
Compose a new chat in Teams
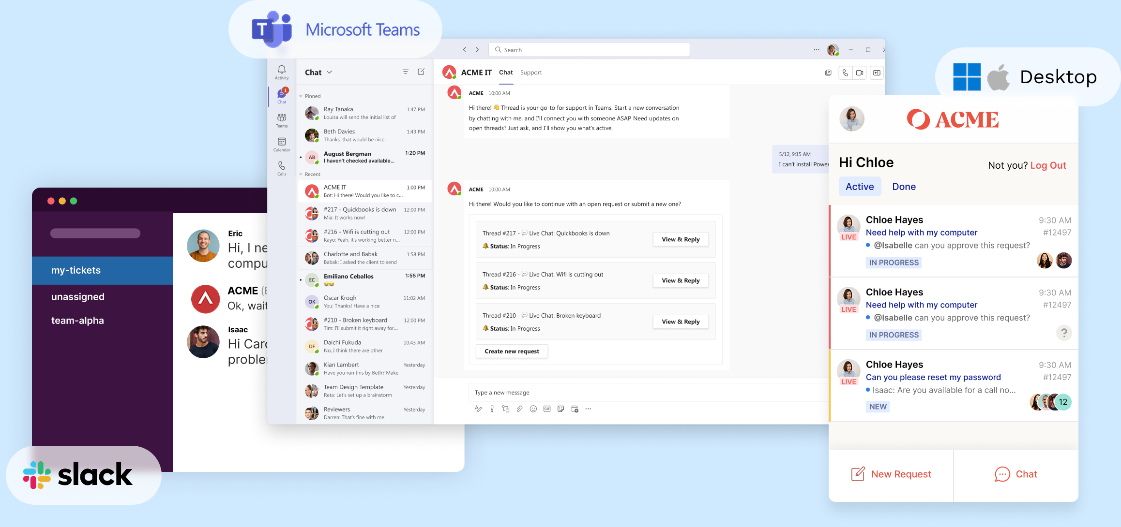tap(421, 72)
